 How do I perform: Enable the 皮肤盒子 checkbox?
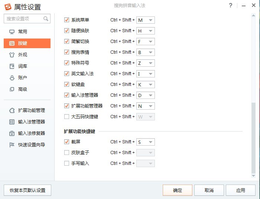tap(66, 153)
